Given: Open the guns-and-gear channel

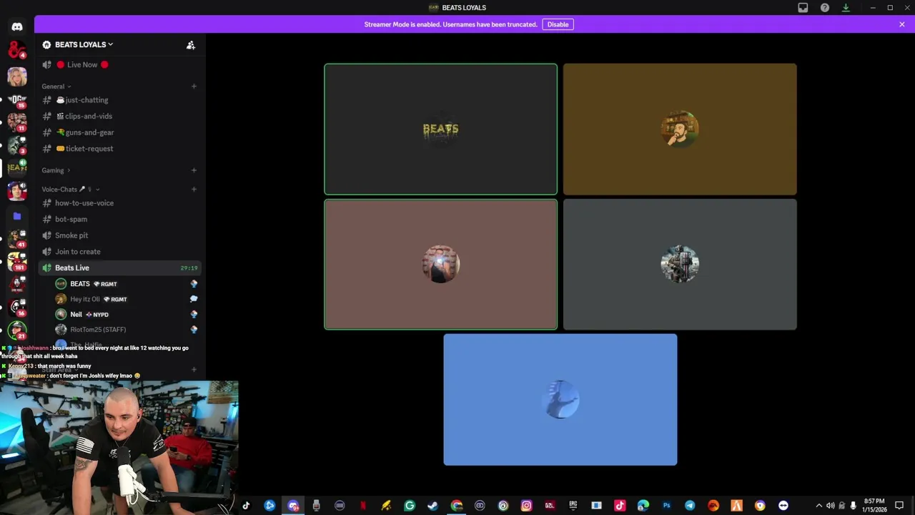Looking at the screenshot, I should [119, 132].
